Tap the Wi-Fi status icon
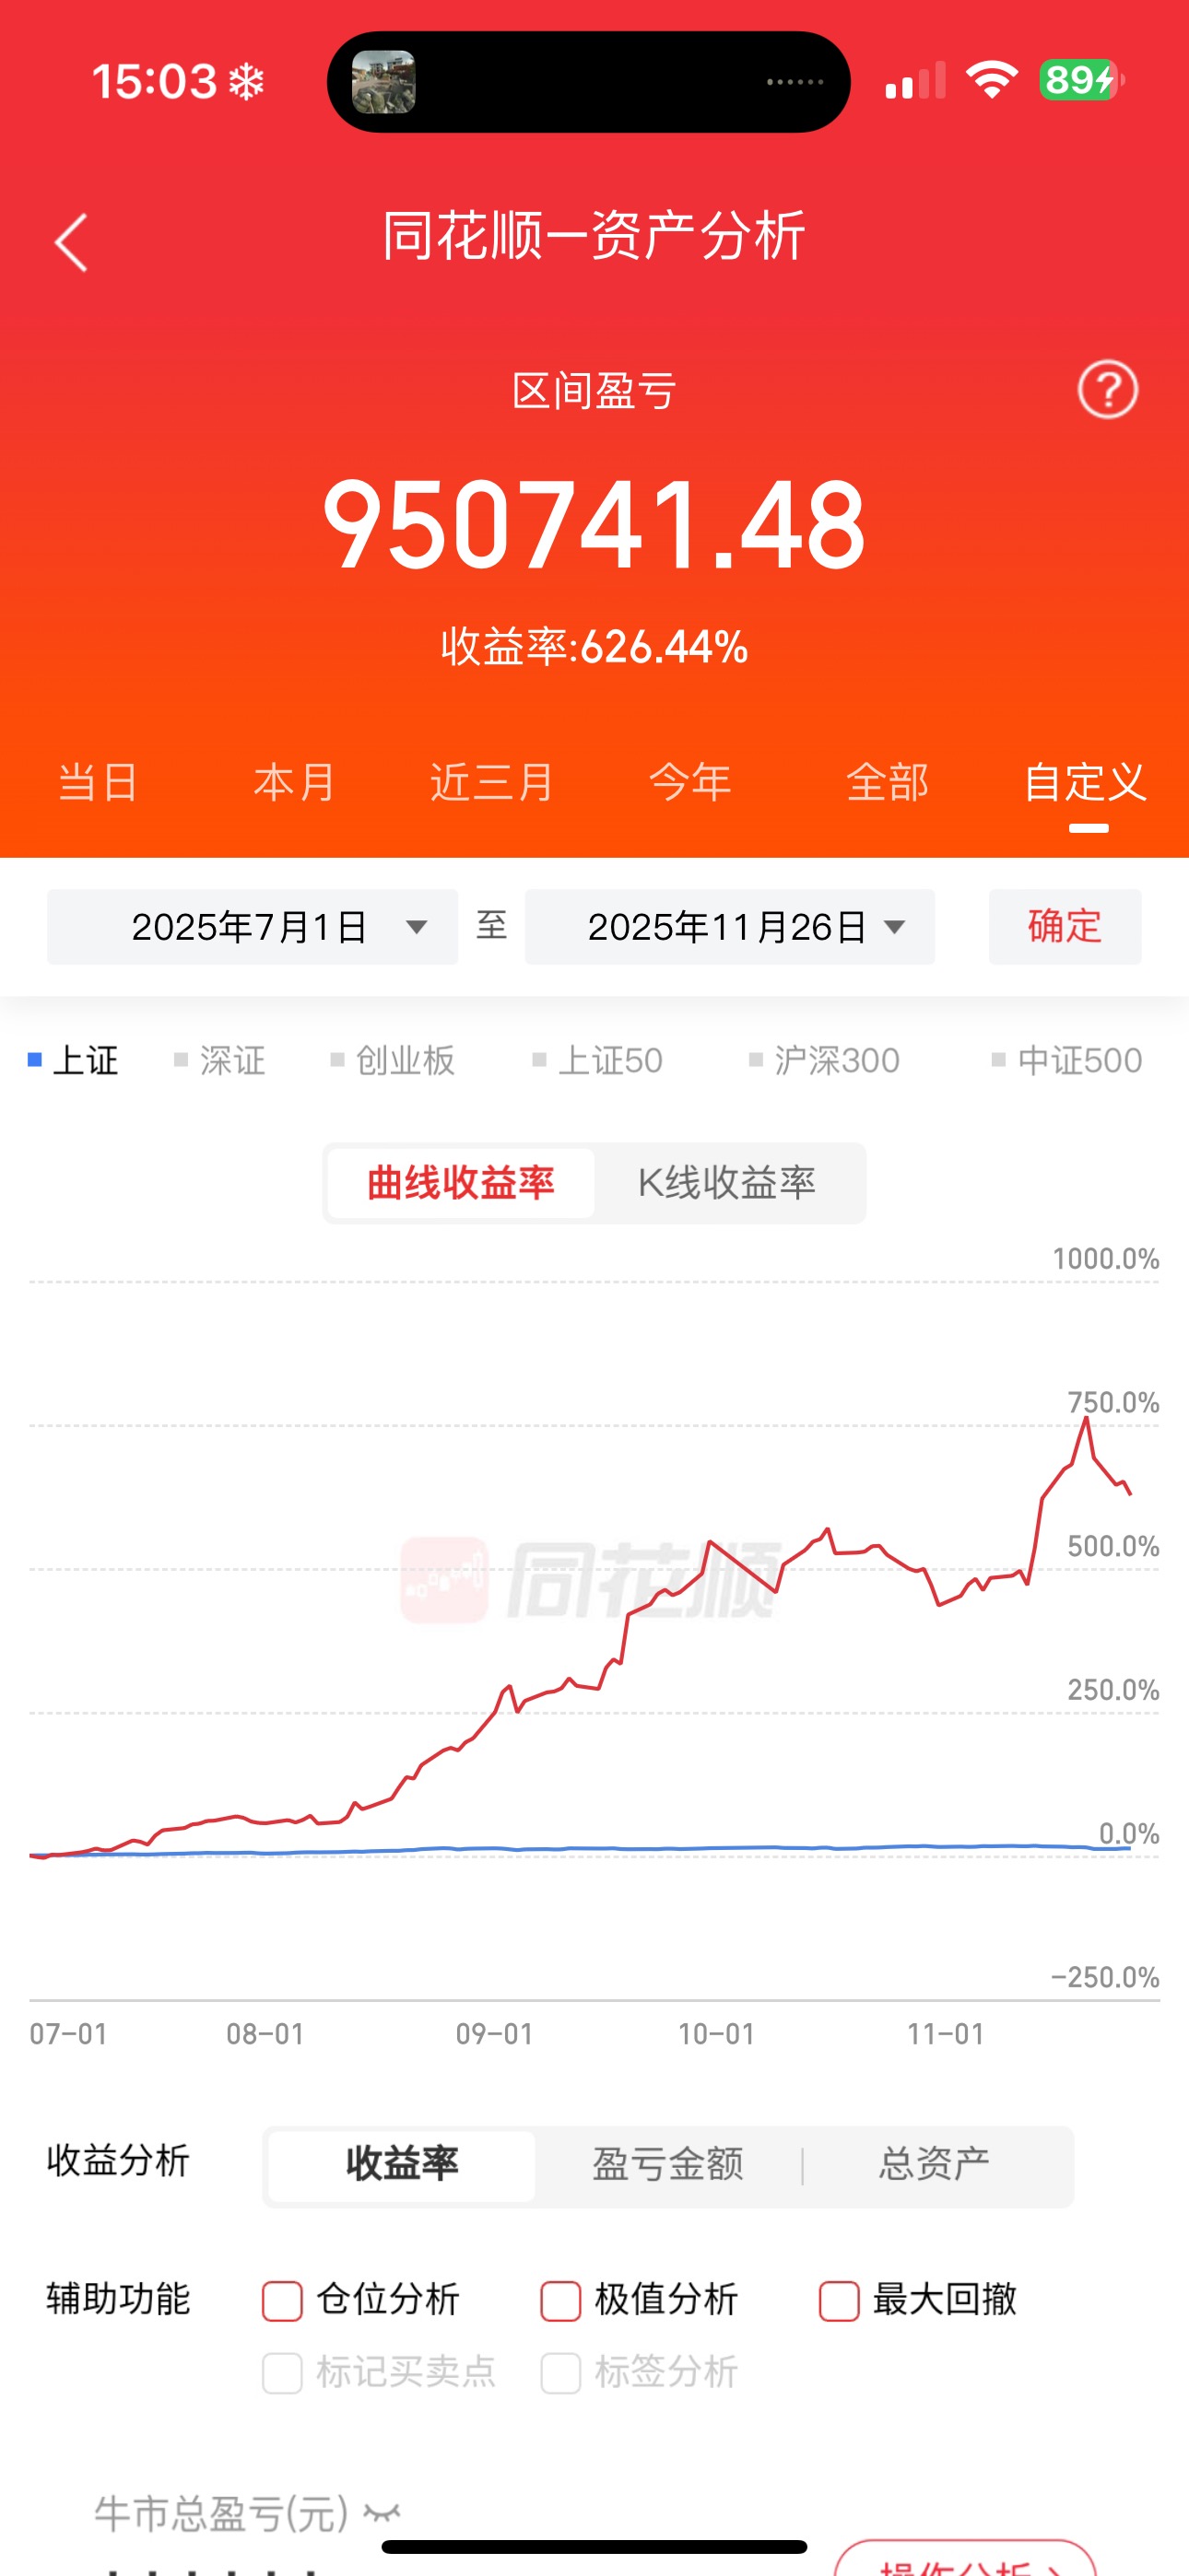Viewport: 1189px width, 2576px height. pyautogui.click(x=991, y=79)
